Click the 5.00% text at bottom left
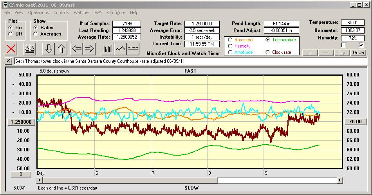This screenshot has width=372, height=195. click(x=19, y=188)
